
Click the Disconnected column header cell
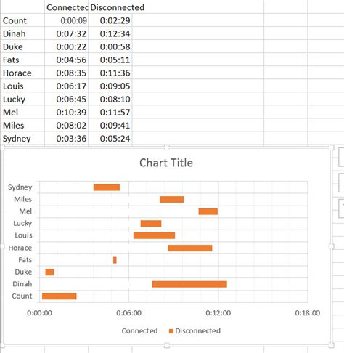[110, 7]
